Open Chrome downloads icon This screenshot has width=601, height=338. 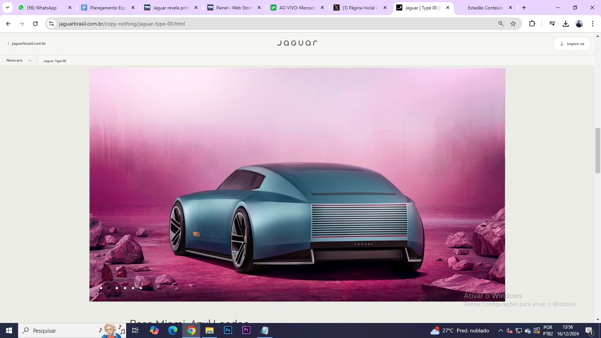[x=565, y=24]
